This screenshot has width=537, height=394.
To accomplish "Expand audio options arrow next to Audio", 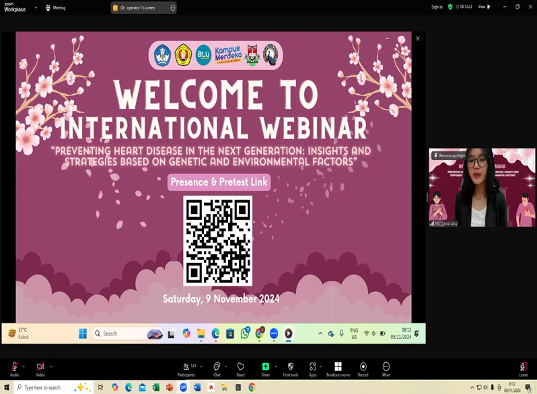I will (24, 366).
